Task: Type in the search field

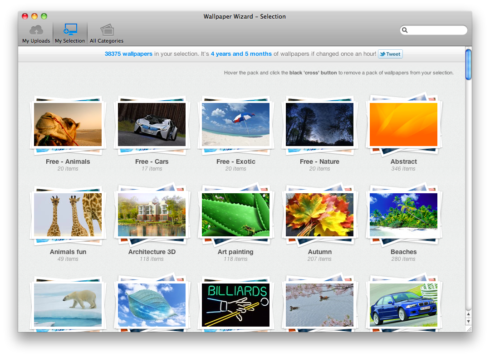Action: pyautogui.click(x=436, y=30)
